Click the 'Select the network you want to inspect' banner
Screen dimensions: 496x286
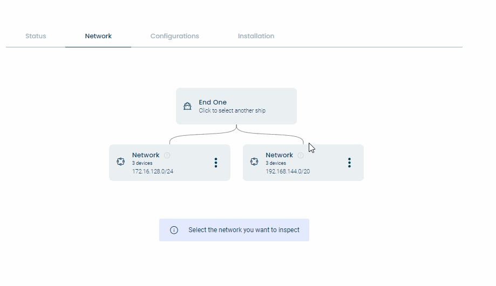pyautogui.click(x=234, y=230)
